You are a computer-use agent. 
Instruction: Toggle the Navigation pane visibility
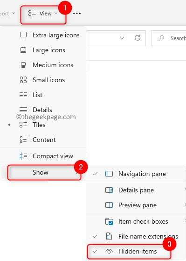(136, 174)
